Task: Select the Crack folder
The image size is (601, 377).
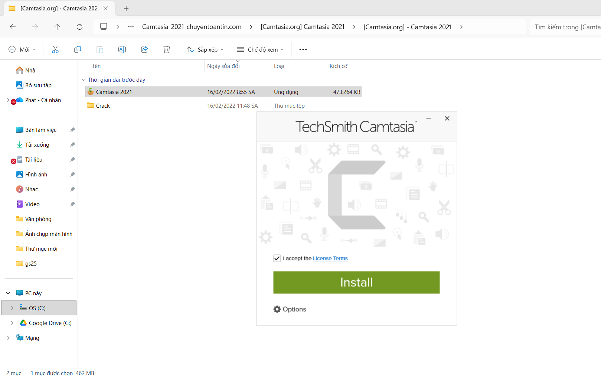Action: pos(103,106)
